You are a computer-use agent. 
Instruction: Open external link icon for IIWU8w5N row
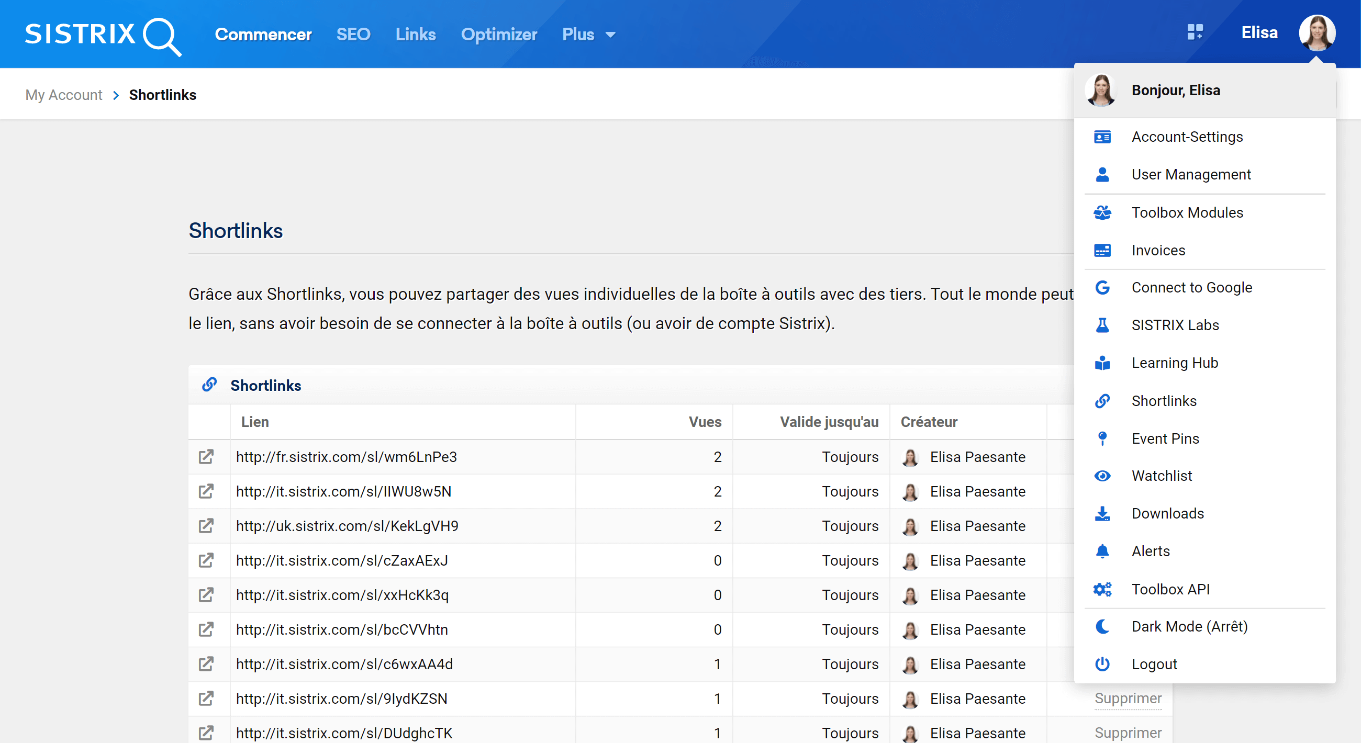click(206, 491)
